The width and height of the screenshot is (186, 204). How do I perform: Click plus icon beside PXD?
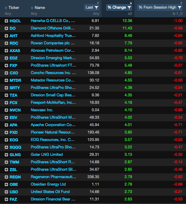coord(6,132)
